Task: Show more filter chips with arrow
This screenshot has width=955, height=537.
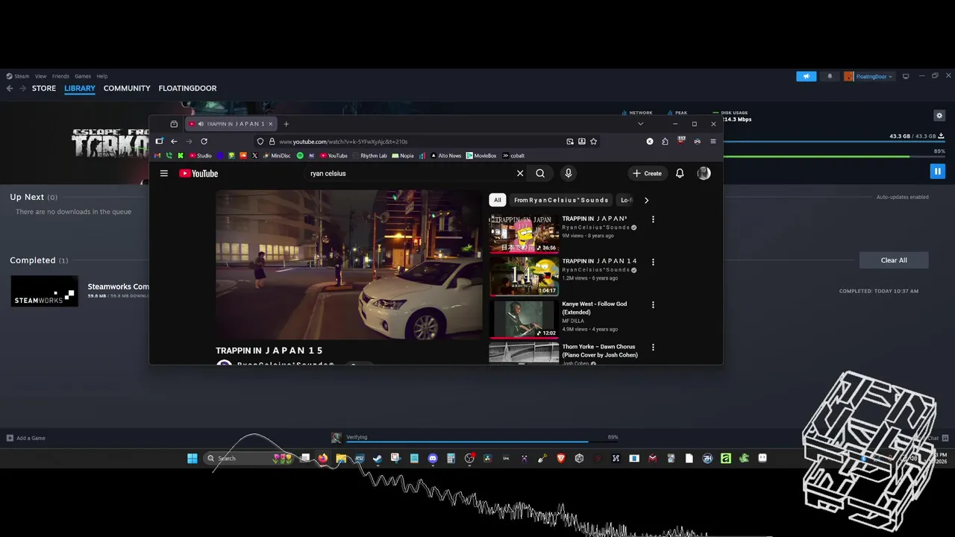Action: pyautogui.click(x=646, y=200)
